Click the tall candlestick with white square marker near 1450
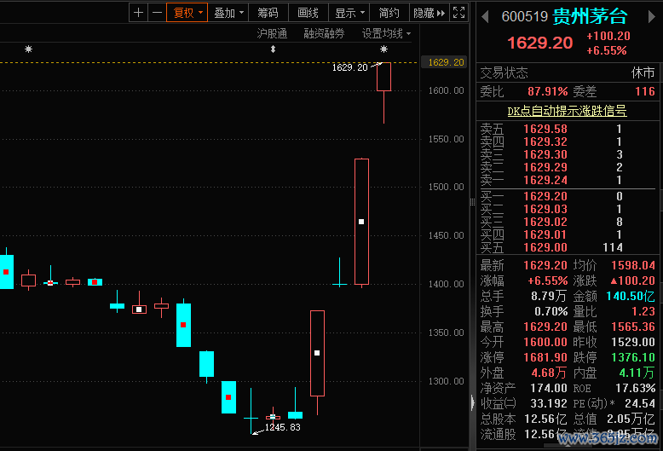This screenshot has height=451, width=663. point(361,222)
